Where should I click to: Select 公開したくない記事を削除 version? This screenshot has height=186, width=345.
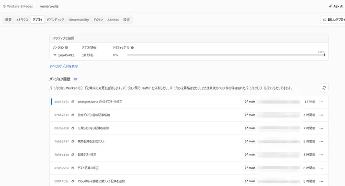click(93, 128)
